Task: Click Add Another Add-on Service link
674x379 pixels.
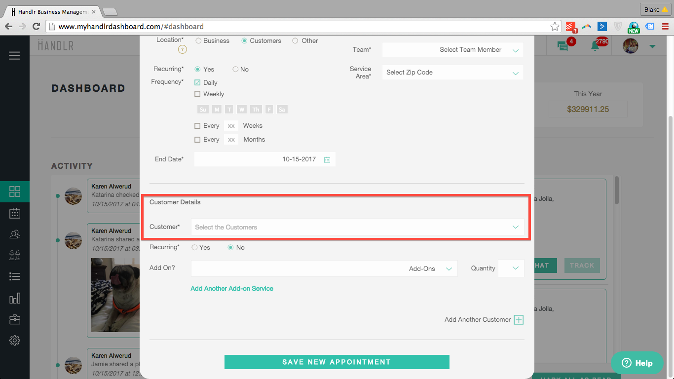Action: tap(232, 289)
